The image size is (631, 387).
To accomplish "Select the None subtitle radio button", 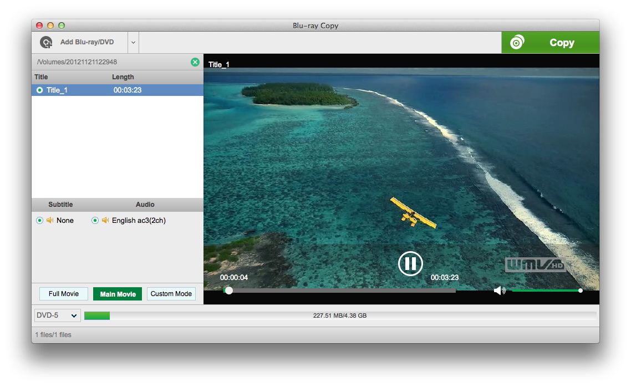I will [39, 220].
